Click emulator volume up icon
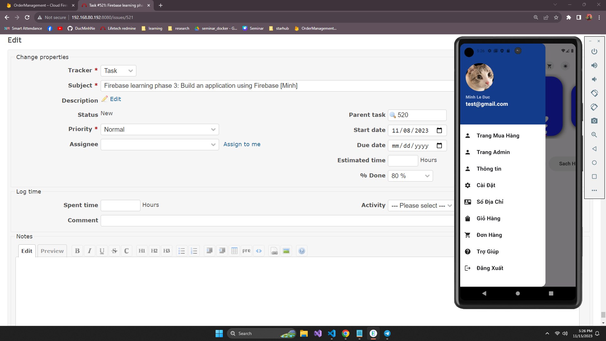This screenshot has width=606, height=341. tap(594, 65)
